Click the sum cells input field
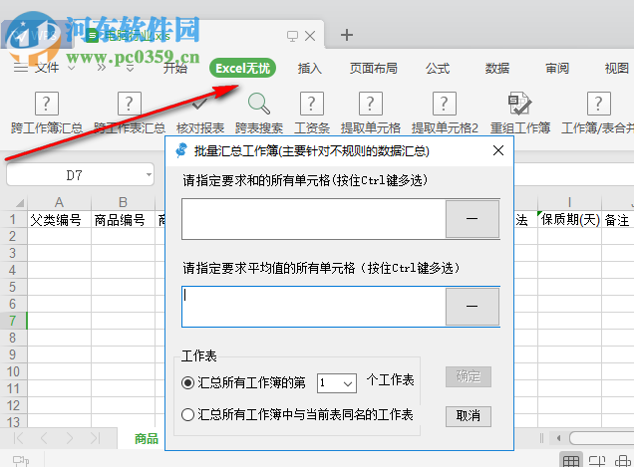The height and width of the screenshot is (467, 634). click(x=314, y=219)
